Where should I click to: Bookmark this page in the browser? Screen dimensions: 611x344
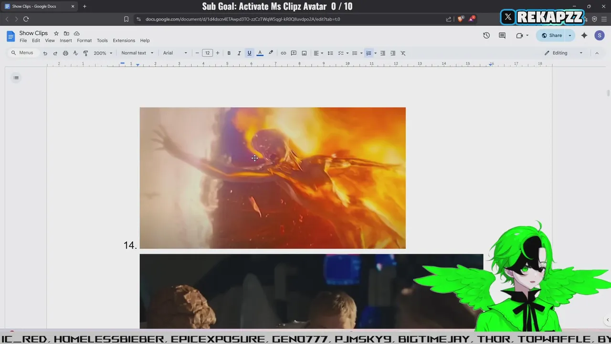126,19
